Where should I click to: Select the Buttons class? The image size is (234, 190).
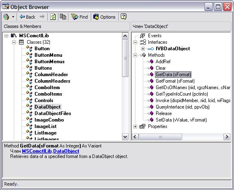click(x=43, y=68)
